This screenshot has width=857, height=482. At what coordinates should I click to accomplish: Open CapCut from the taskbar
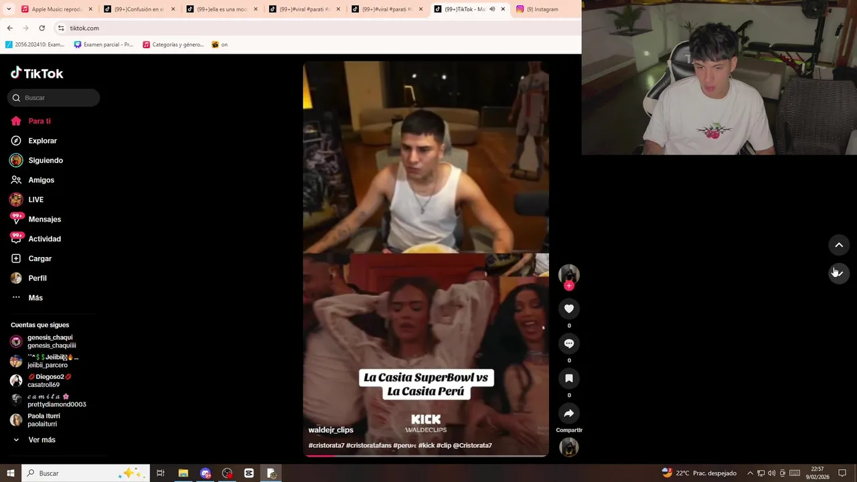[x=249, y=473]
